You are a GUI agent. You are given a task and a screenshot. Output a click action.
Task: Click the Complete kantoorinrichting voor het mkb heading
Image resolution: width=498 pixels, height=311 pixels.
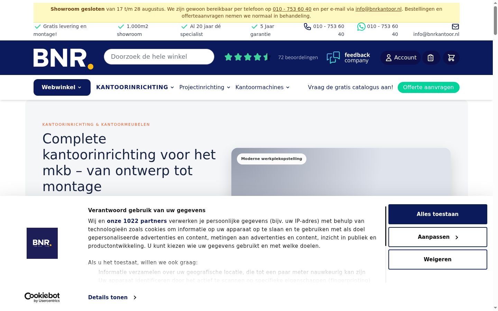coord(129,162)
